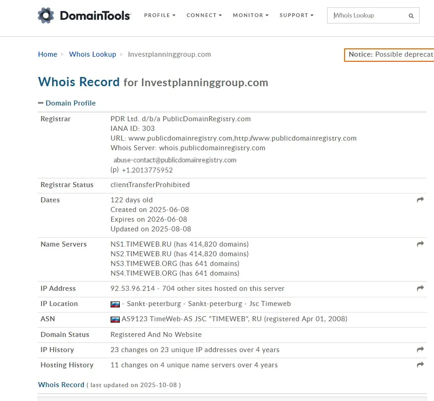Click the DomainTools wordmark
Viewport: 434px width, 401px height.
pyautogui.click(x=95, y=16)
